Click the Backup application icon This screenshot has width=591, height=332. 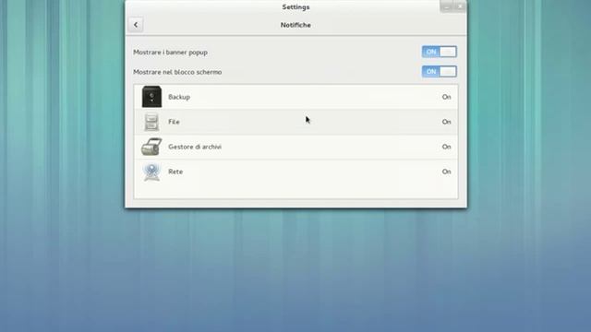[x=151, y=97]
